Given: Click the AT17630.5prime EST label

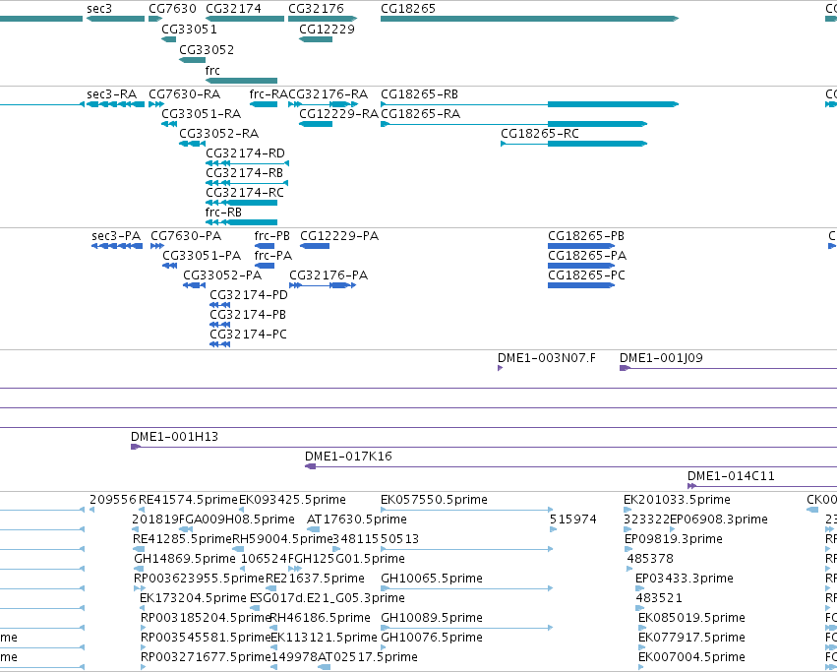Looking at the screenshot, I should point(357,519).
